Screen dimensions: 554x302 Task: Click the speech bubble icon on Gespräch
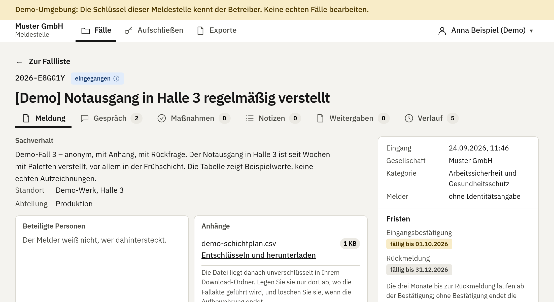tap(85, 118)
